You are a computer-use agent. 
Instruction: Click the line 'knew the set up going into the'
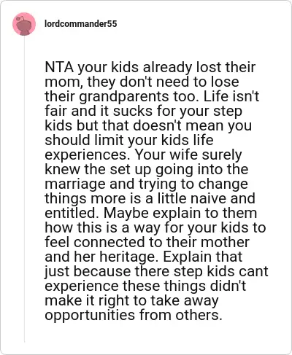pos(147,169)
